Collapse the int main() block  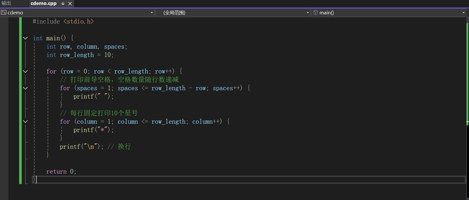25,38
